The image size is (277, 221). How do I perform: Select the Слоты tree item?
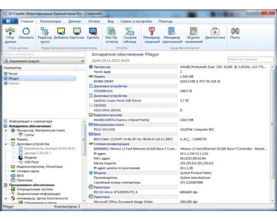(x=29, y=135)
